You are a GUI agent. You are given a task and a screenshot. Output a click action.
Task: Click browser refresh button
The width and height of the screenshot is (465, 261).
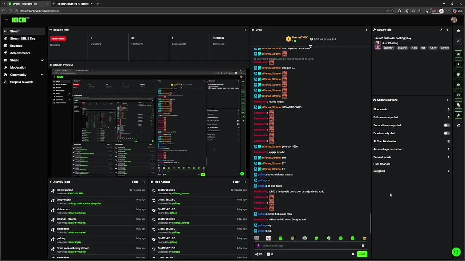click(10, 11)
